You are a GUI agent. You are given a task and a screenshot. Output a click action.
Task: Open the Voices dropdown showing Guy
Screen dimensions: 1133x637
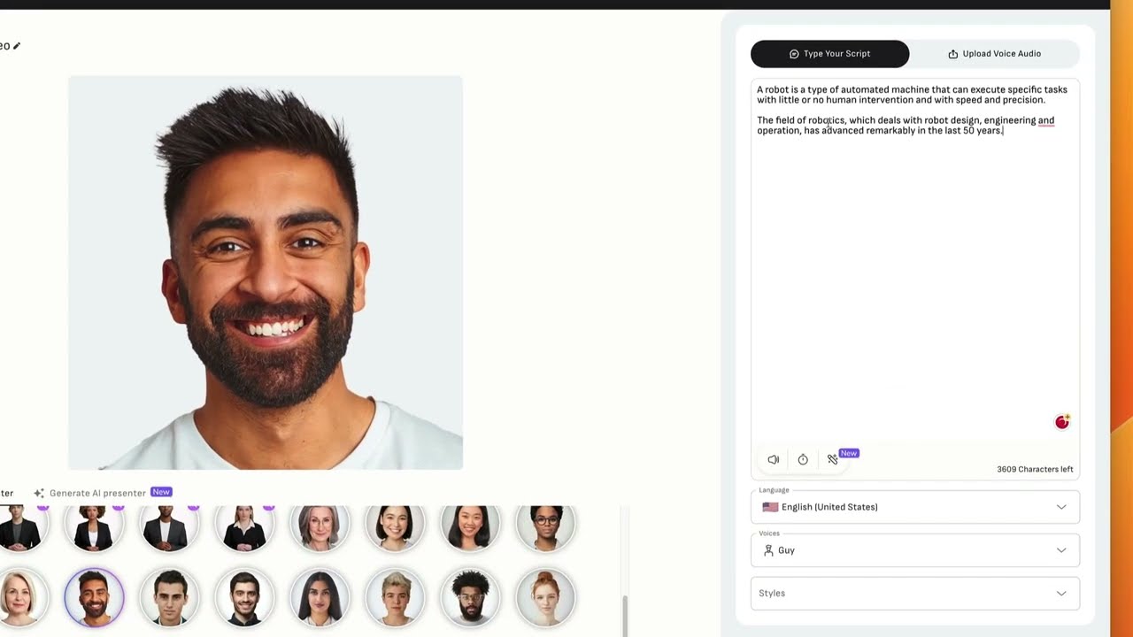pos(914,550)
